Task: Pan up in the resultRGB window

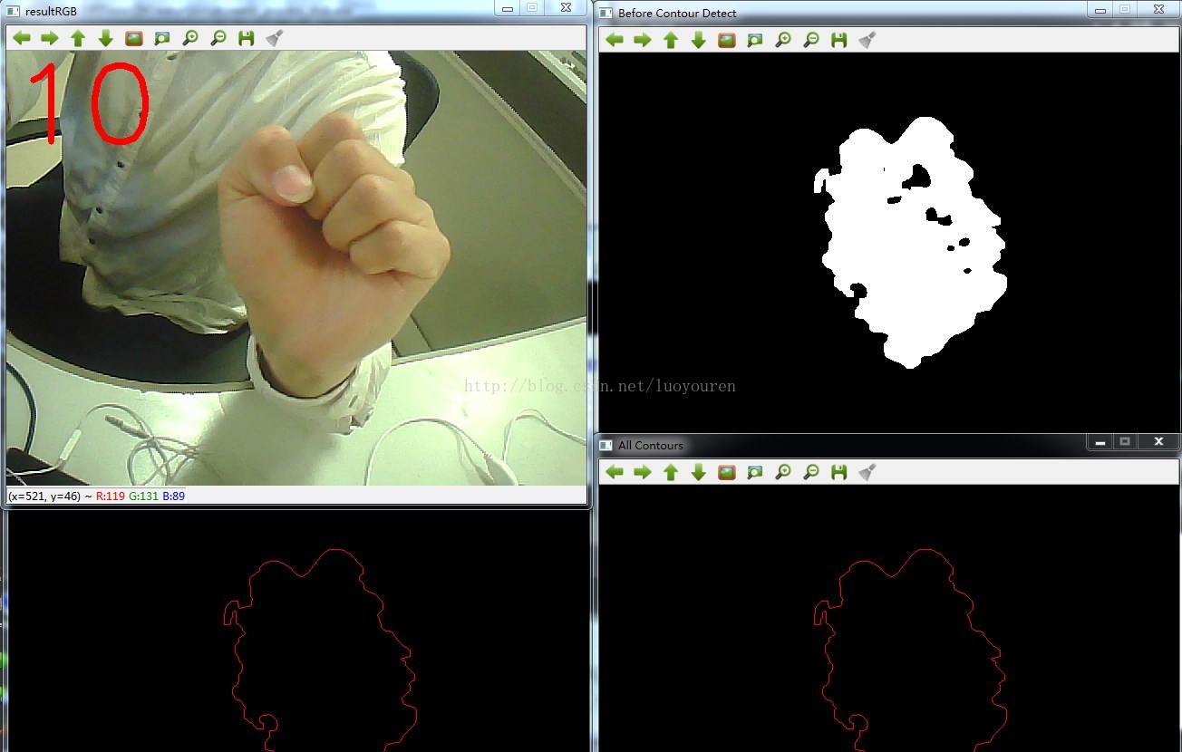Action: (78, 38)
